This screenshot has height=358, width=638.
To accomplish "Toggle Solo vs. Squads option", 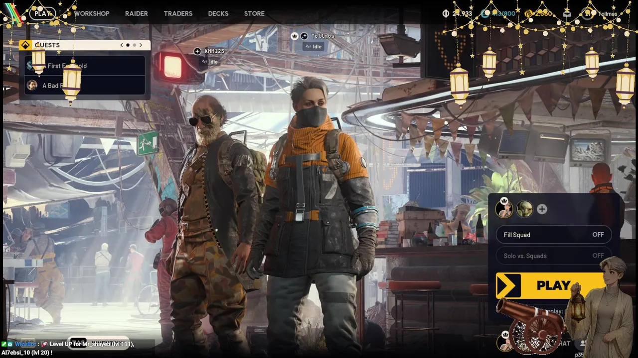I will click(x=553, y=256).
